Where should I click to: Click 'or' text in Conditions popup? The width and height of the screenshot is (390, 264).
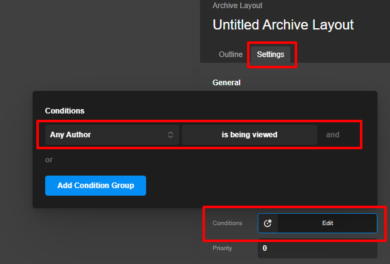coord(49,160)
